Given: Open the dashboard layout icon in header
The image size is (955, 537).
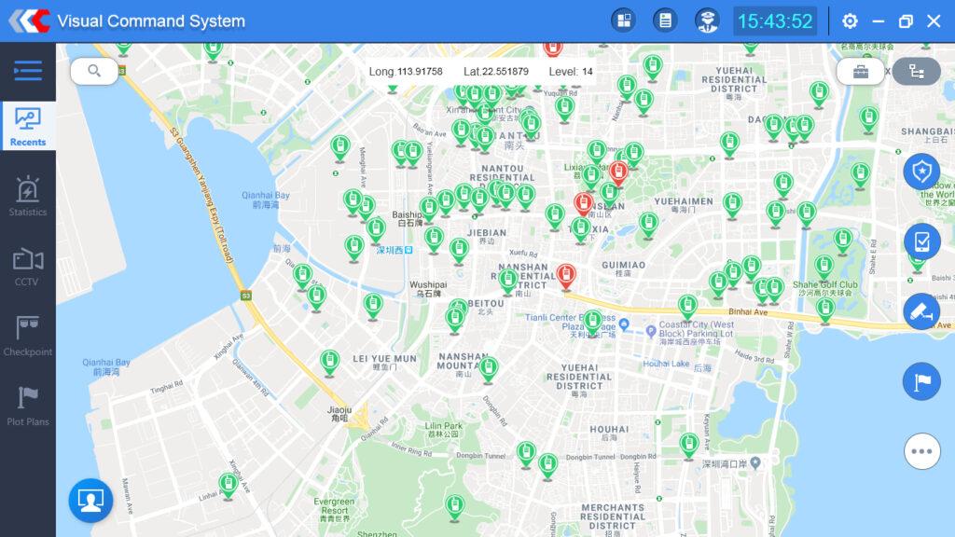Looking at the screenshot, I should point(623,21).
